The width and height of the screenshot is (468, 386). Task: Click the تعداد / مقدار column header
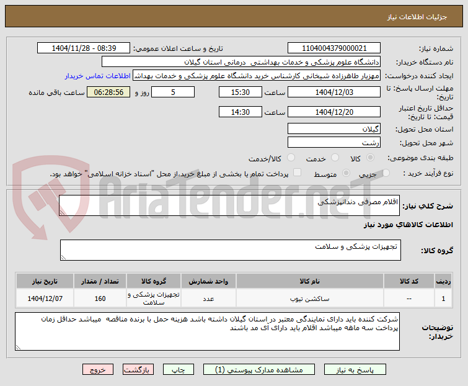(x=100, y=281)
